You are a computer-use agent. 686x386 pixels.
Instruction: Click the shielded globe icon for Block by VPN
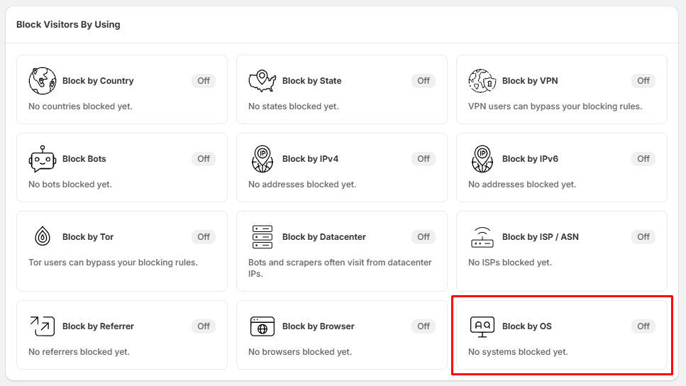(x=482, y=81)
